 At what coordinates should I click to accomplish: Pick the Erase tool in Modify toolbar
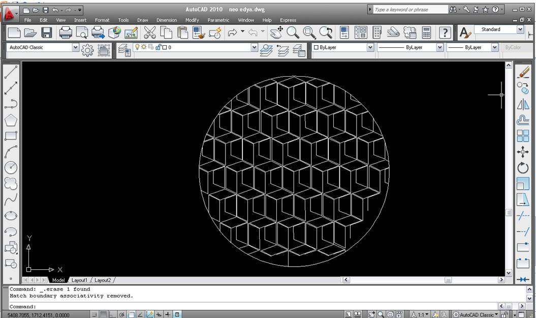[x=523, y=73]
